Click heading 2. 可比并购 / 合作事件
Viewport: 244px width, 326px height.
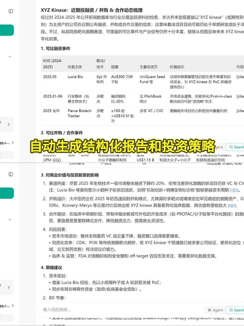coord(62,133)
